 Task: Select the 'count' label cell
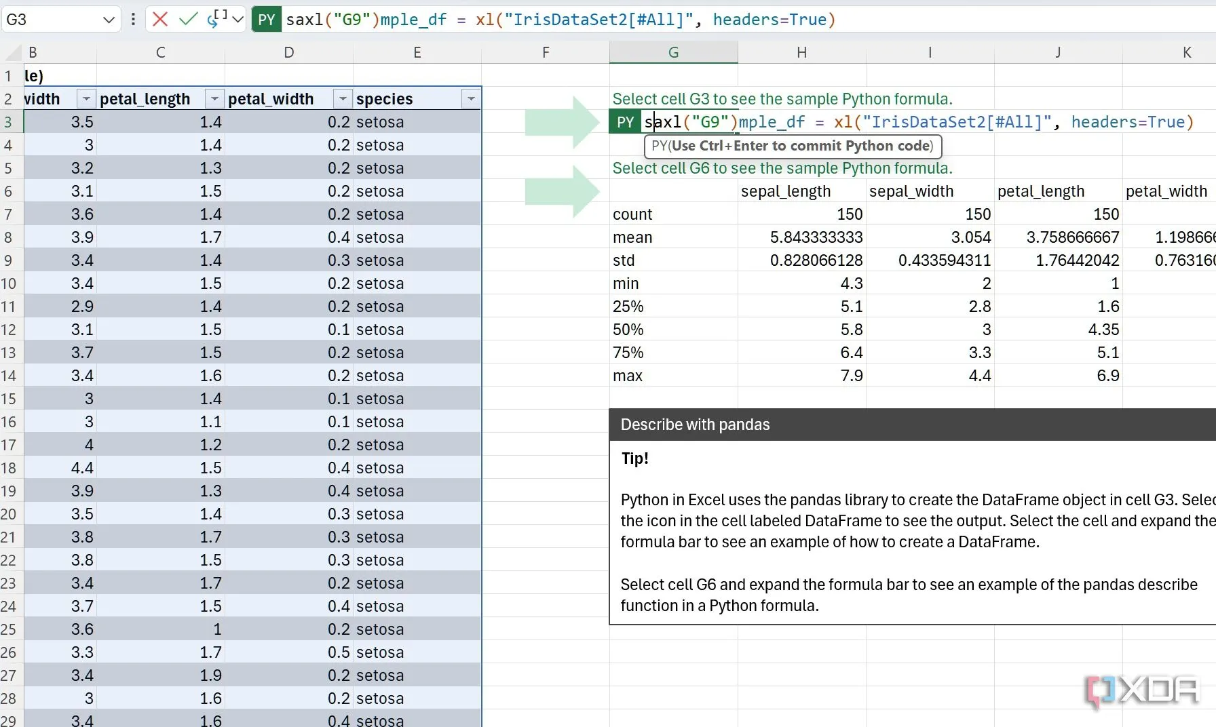pyautogui.click(x=674, y=214)
